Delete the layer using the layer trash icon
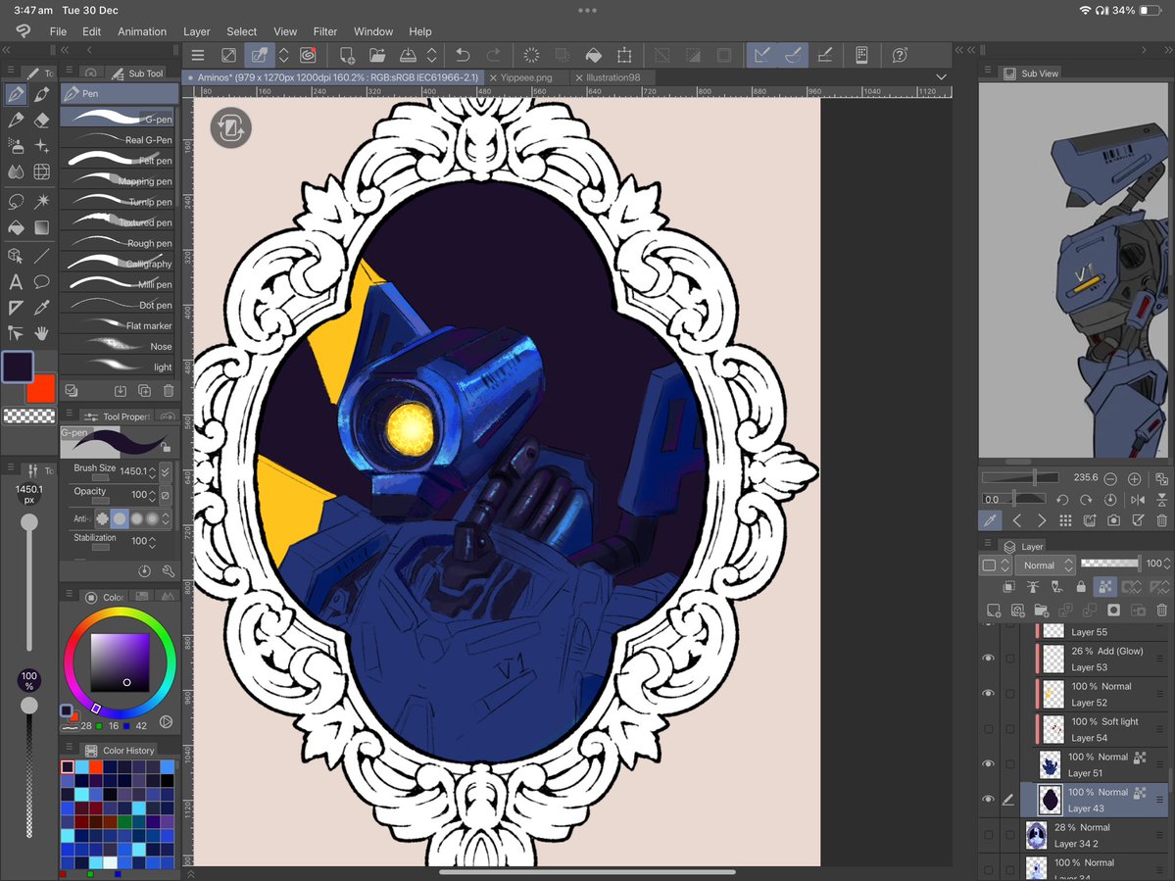1175x881 pixels. (1161, 611)
